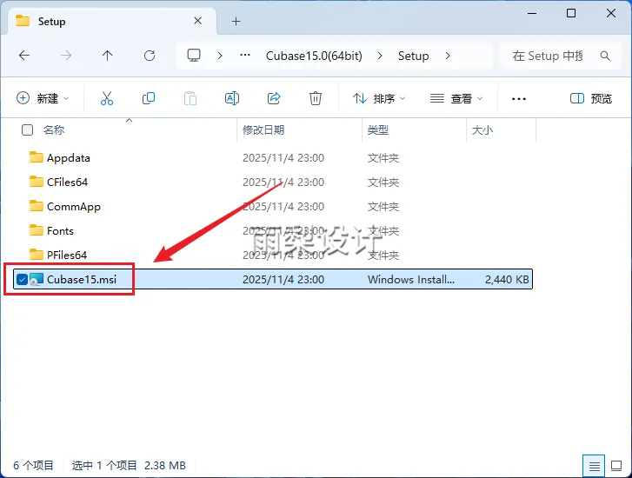Screen dimensions: 632x478
Task: Click the Appdata row date 2025/11/4 23:00
Action: 283,157
